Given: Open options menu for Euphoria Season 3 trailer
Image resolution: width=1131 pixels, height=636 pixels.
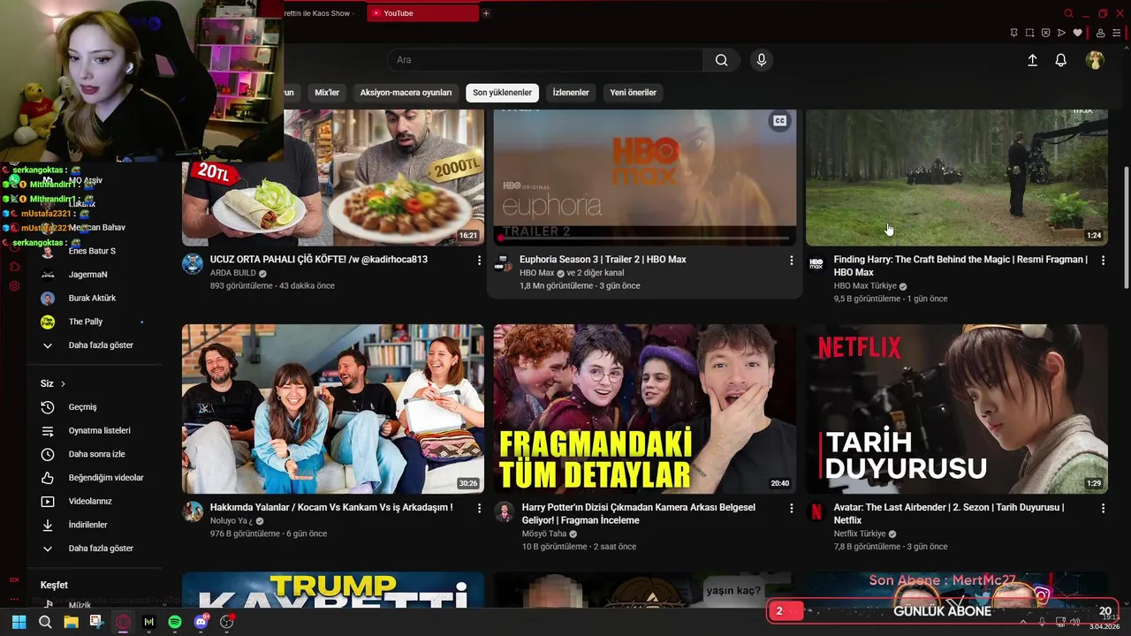Looking at the screenshot, I should [791, 261].
